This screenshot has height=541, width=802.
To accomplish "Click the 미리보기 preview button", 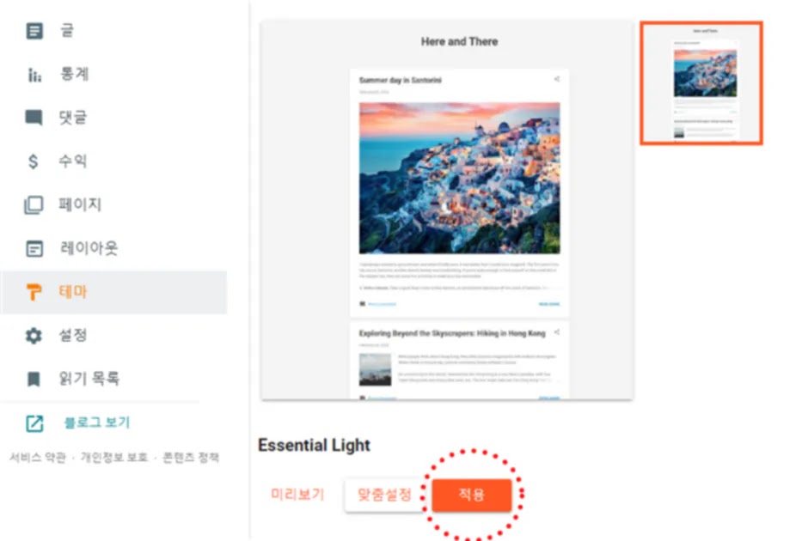I will [297, 494].
